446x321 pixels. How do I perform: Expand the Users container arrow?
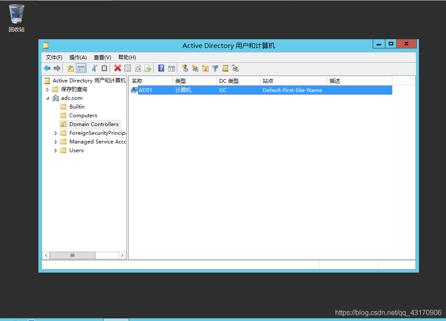click(x=56, y=150)
